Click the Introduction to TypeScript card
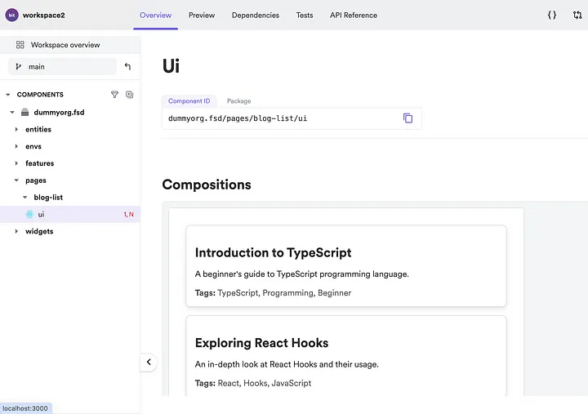The height and width of the screenshot is (414, 588). pos(346,266)
